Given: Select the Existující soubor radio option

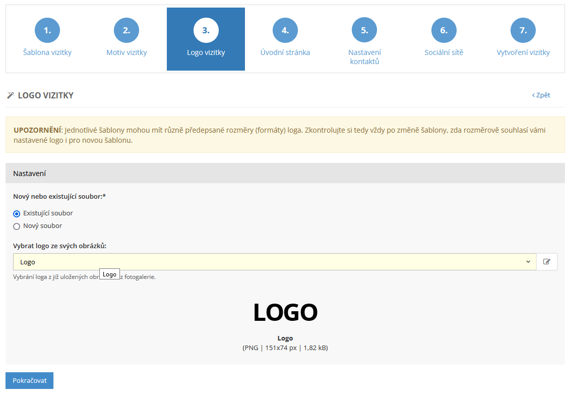Looking at the screenshot, I should pyautogui.click(x=17, y=213).
